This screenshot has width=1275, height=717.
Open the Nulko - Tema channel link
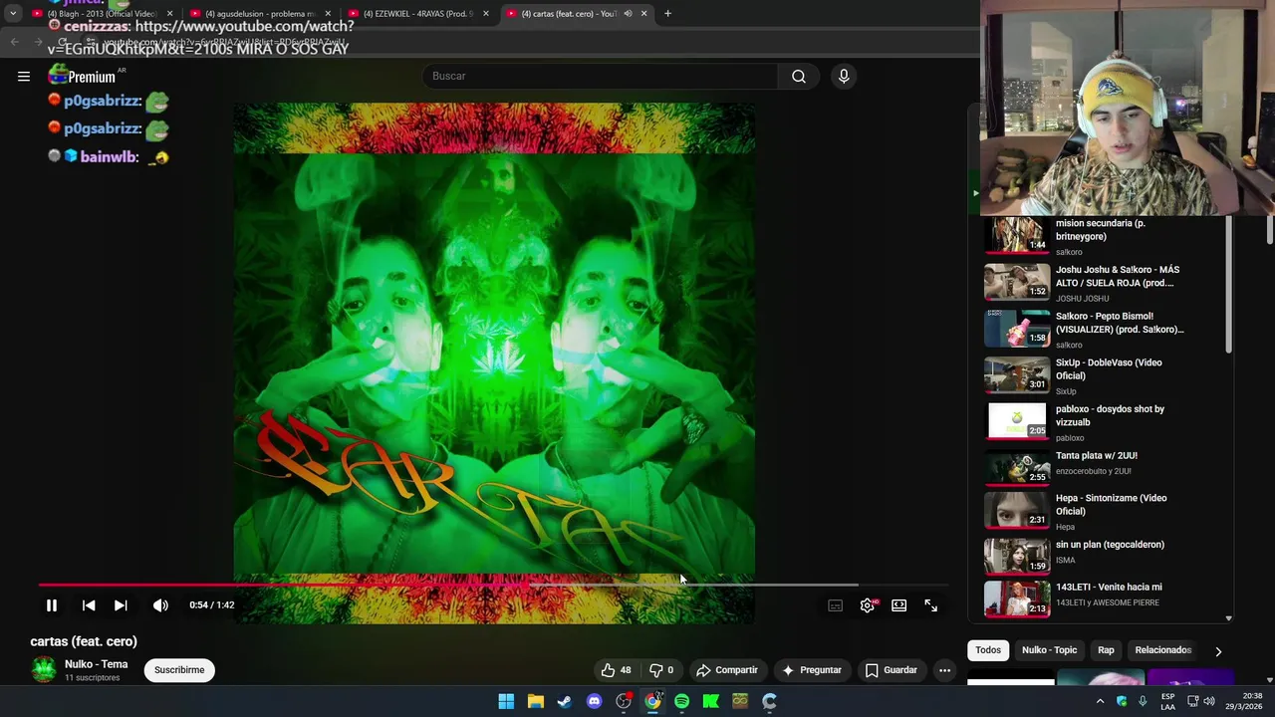tap(96, 664)
